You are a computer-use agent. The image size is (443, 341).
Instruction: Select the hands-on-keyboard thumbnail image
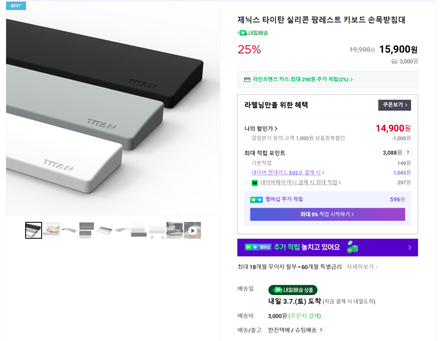tap(51, 231)
